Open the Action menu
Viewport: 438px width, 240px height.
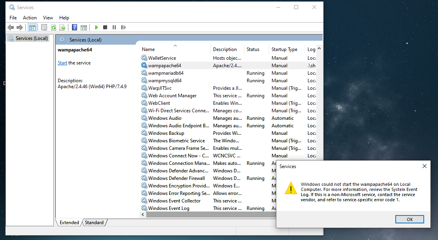click(30, 18)
